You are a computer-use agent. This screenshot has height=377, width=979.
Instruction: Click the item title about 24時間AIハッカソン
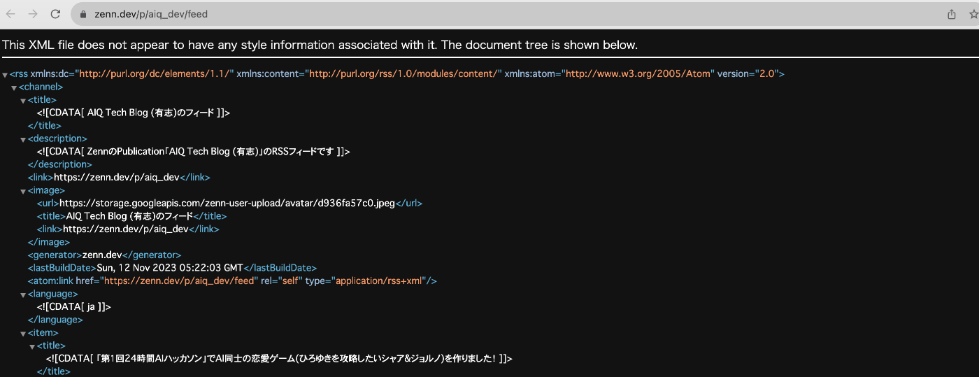[x=279, y=359]
